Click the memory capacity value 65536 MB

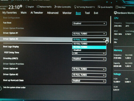point(117,66)
